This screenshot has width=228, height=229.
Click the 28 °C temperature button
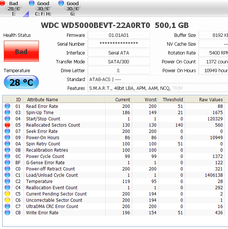(21, 82)
